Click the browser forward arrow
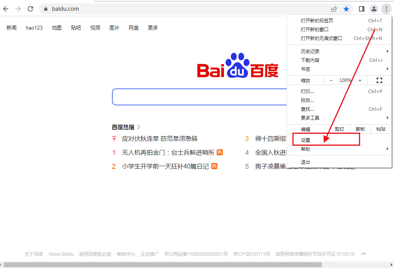The height and width of the screenshot is (268, 394). (x=18, y=9)
